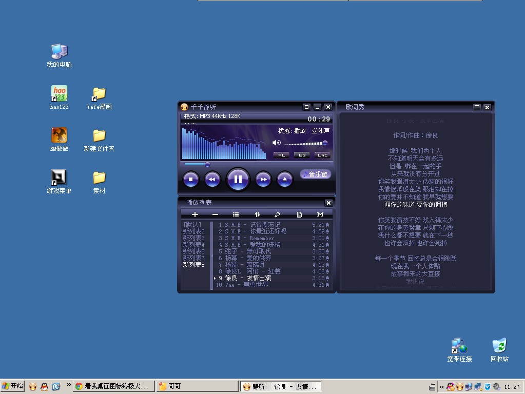Skip back to the previous track
Image resolution: width=525 pixels, height=394 pixels.
coord(212,180)
